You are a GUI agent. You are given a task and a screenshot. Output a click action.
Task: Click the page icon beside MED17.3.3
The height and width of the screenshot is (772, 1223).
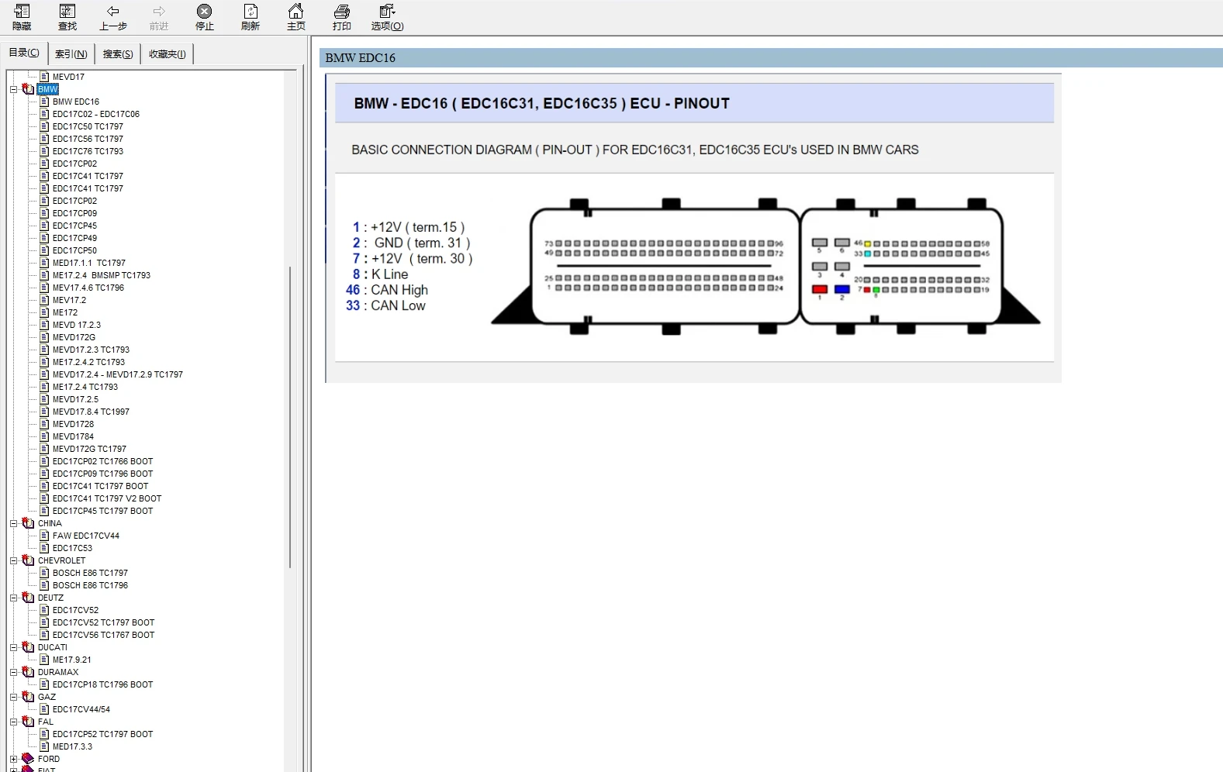click(x=44, y=746)
